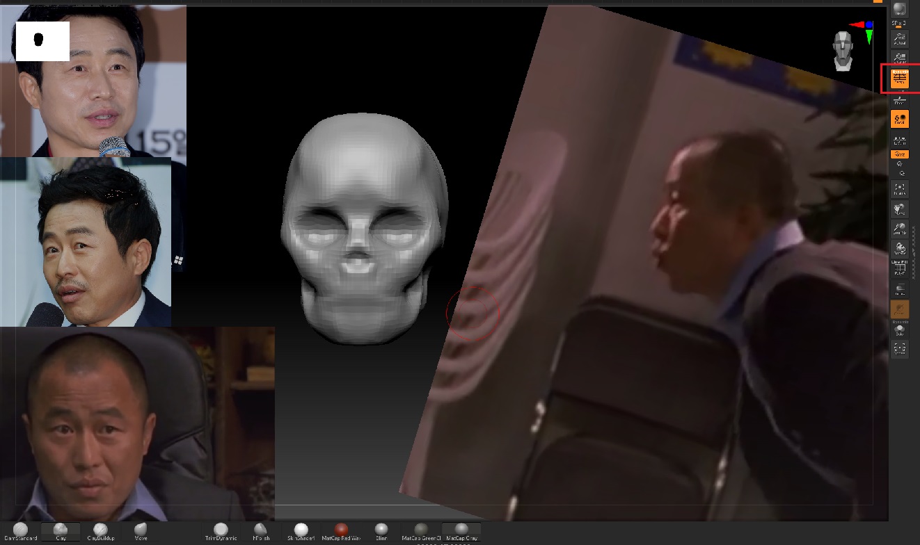Click the AAHalf zoom button
Viewport: 920px width, 545px height.
[x=900, y=57]
